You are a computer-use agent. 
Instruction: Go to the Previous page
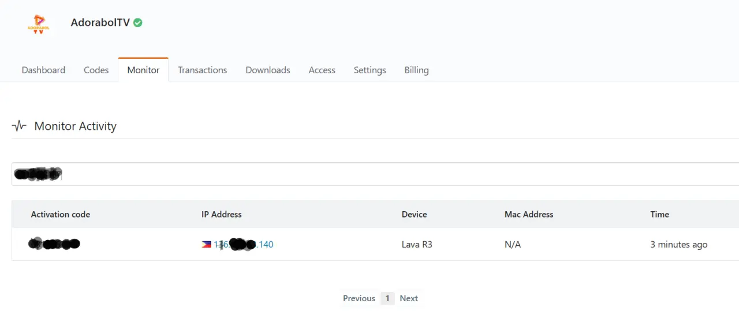click(359, 298)
